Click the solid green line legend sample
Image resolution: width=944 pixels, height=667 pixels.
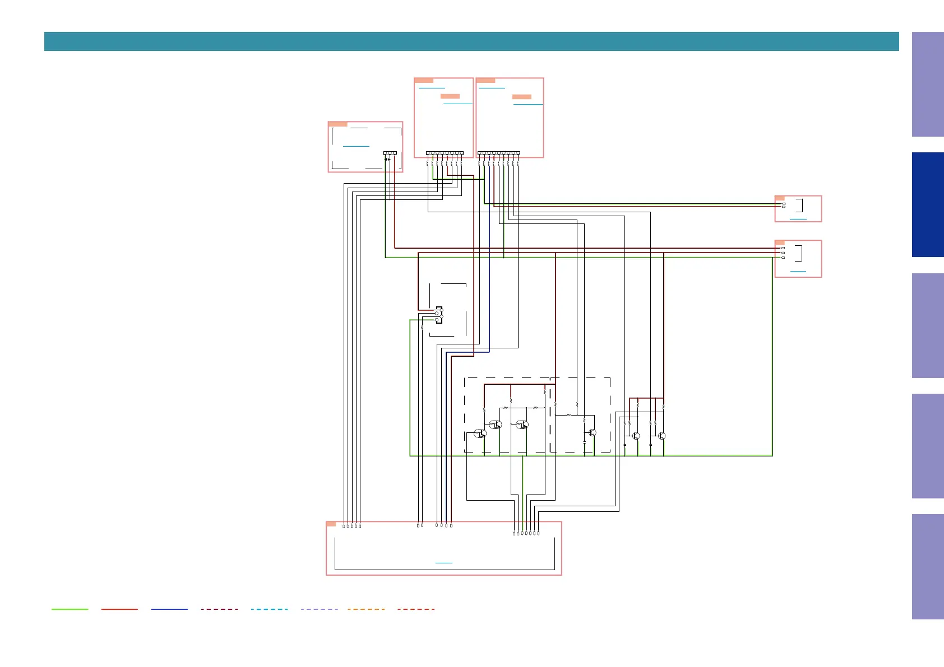pos(70,609)
